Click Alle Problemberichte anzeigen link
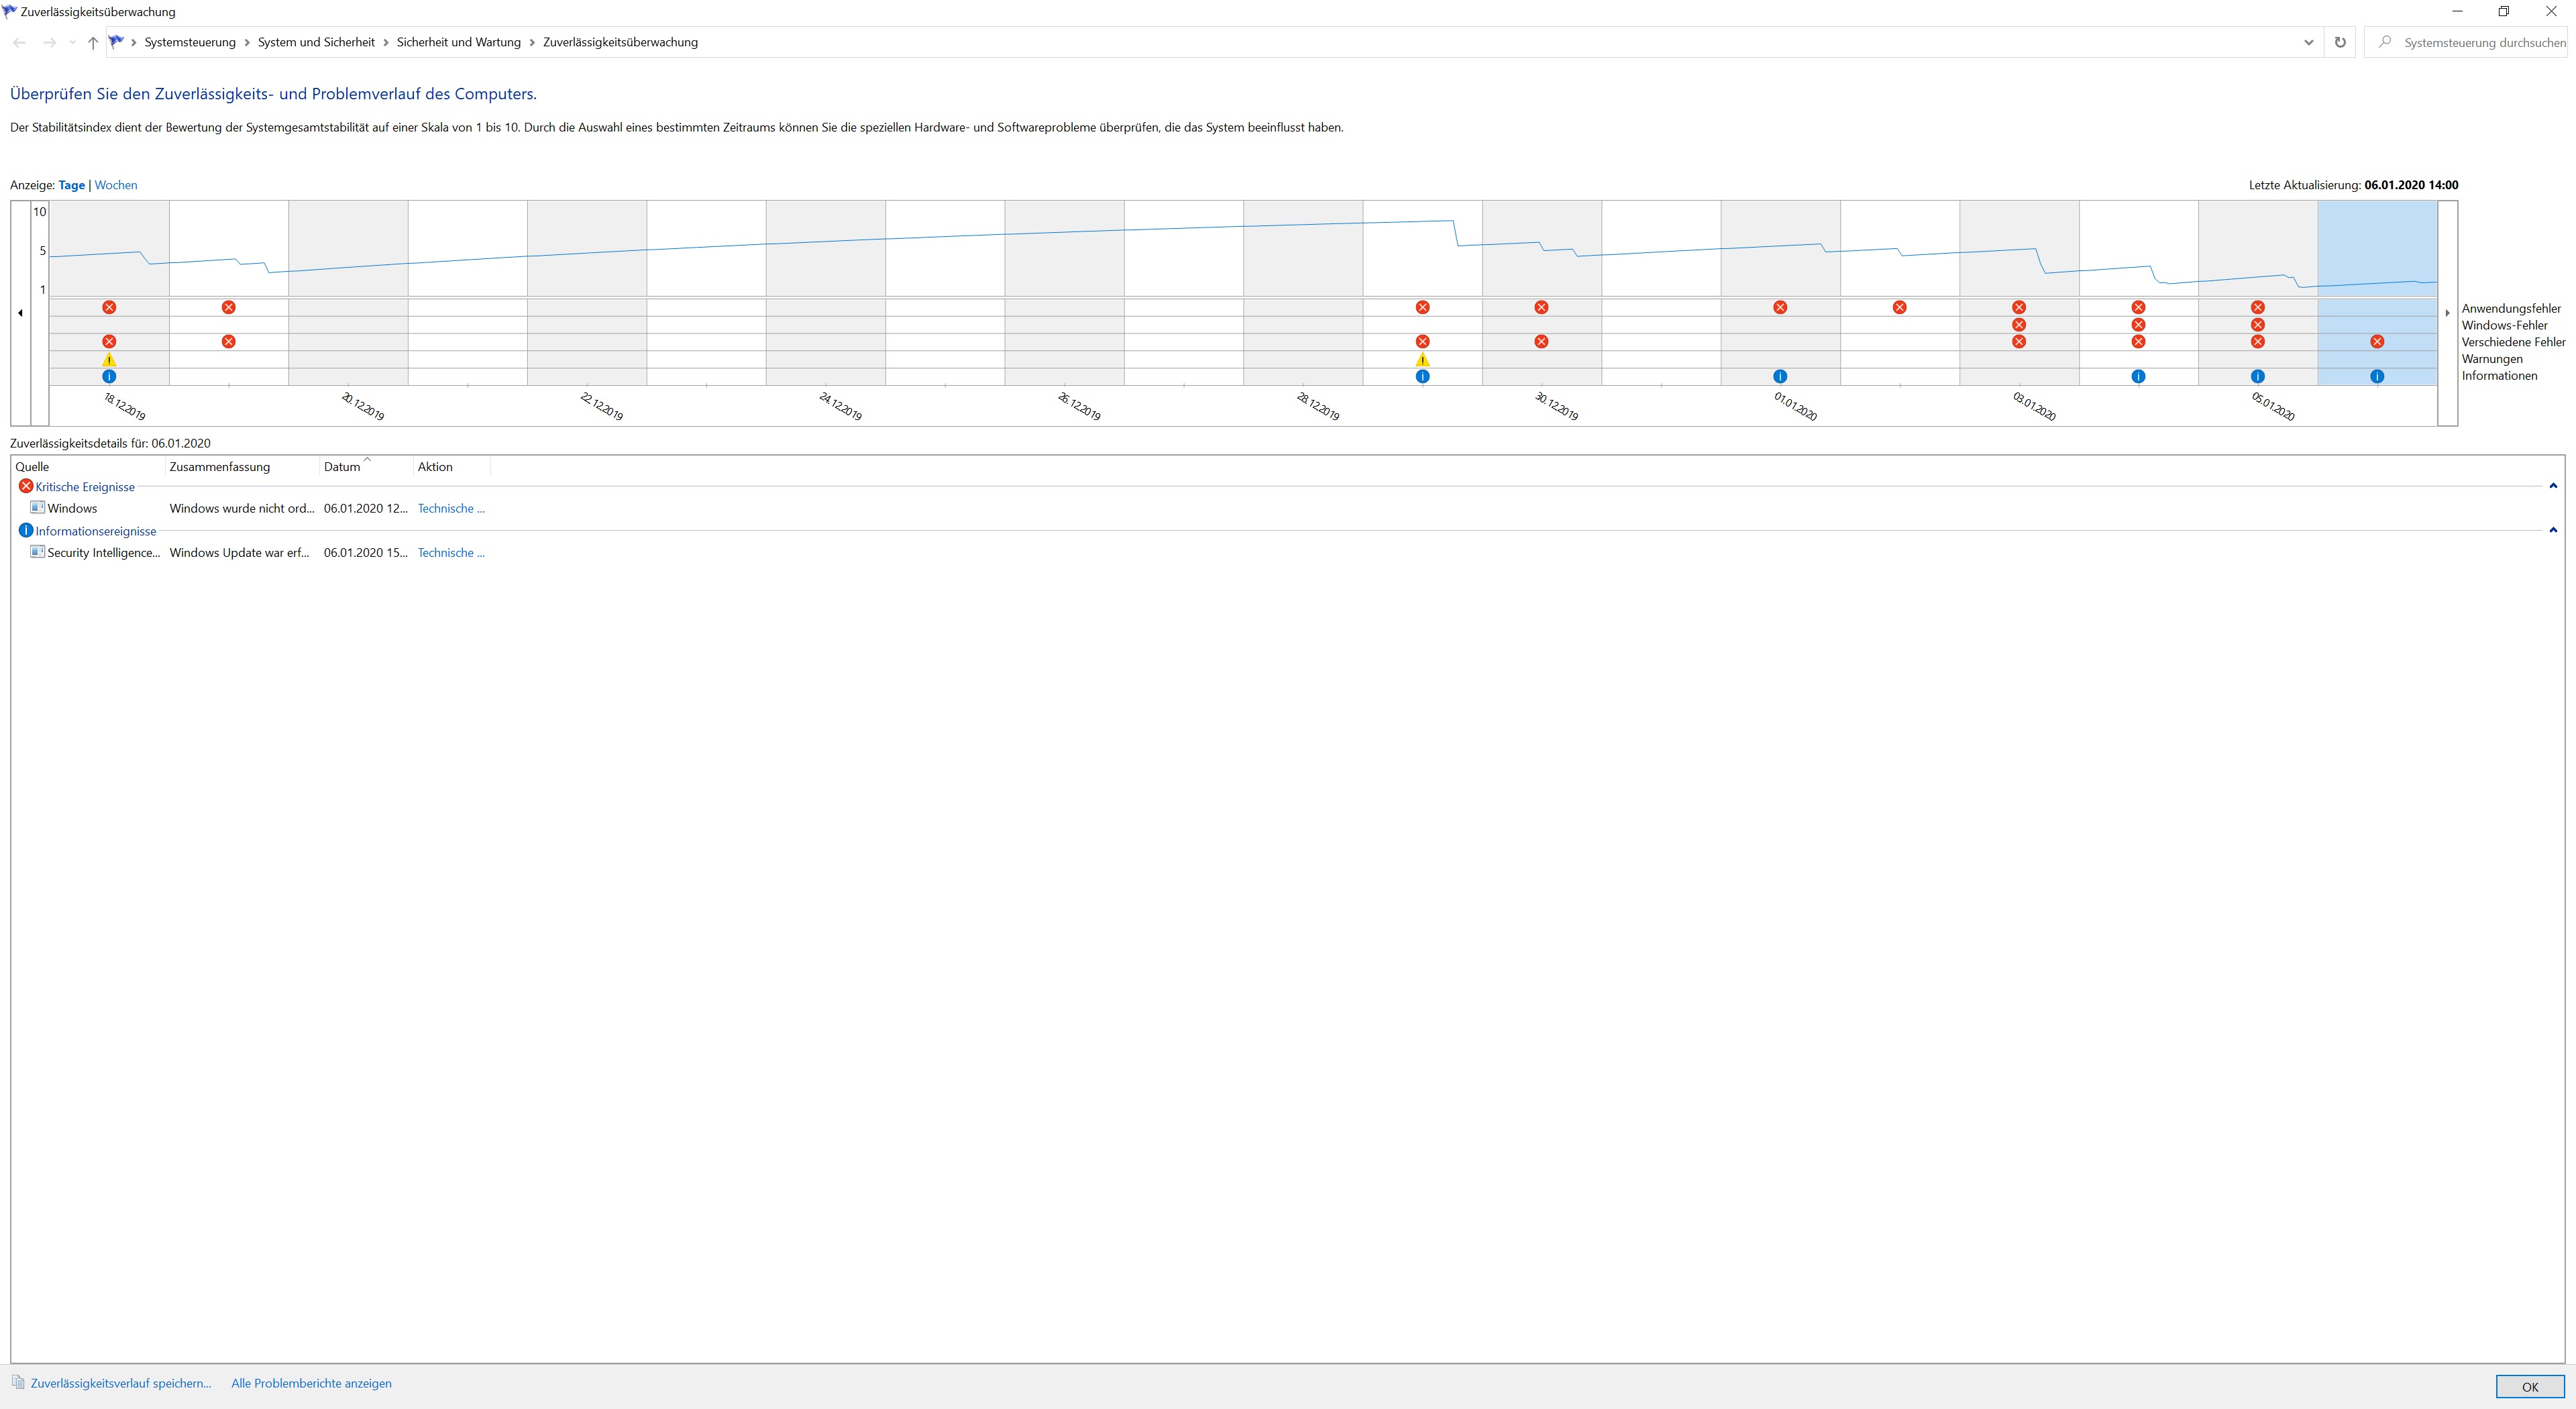This screenshot has height=1409, width=2576. (311, 1384)
